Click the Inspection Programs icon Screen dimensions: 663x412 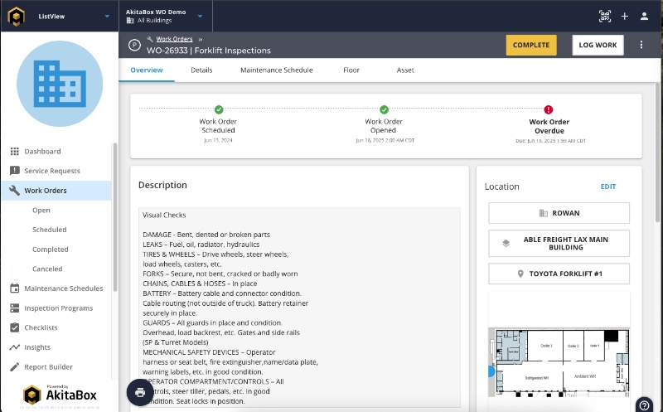pos(15,308)
